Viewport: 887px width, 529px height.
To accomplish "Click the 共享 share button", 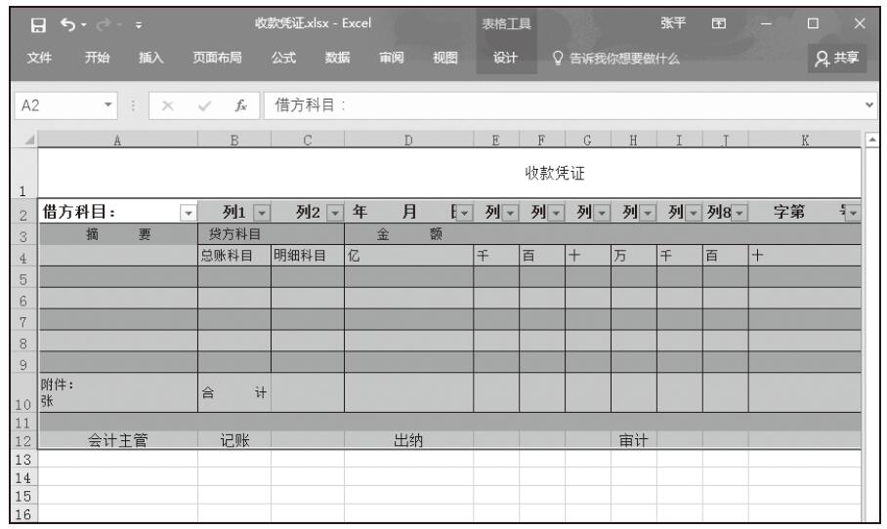I will coord(839,59).
